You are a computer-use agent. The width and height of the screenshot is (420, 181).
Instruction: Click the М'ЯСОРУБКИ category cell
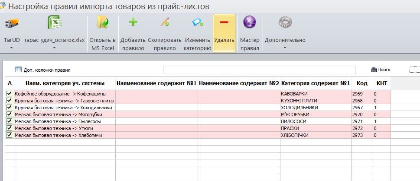tap(316, 114)
